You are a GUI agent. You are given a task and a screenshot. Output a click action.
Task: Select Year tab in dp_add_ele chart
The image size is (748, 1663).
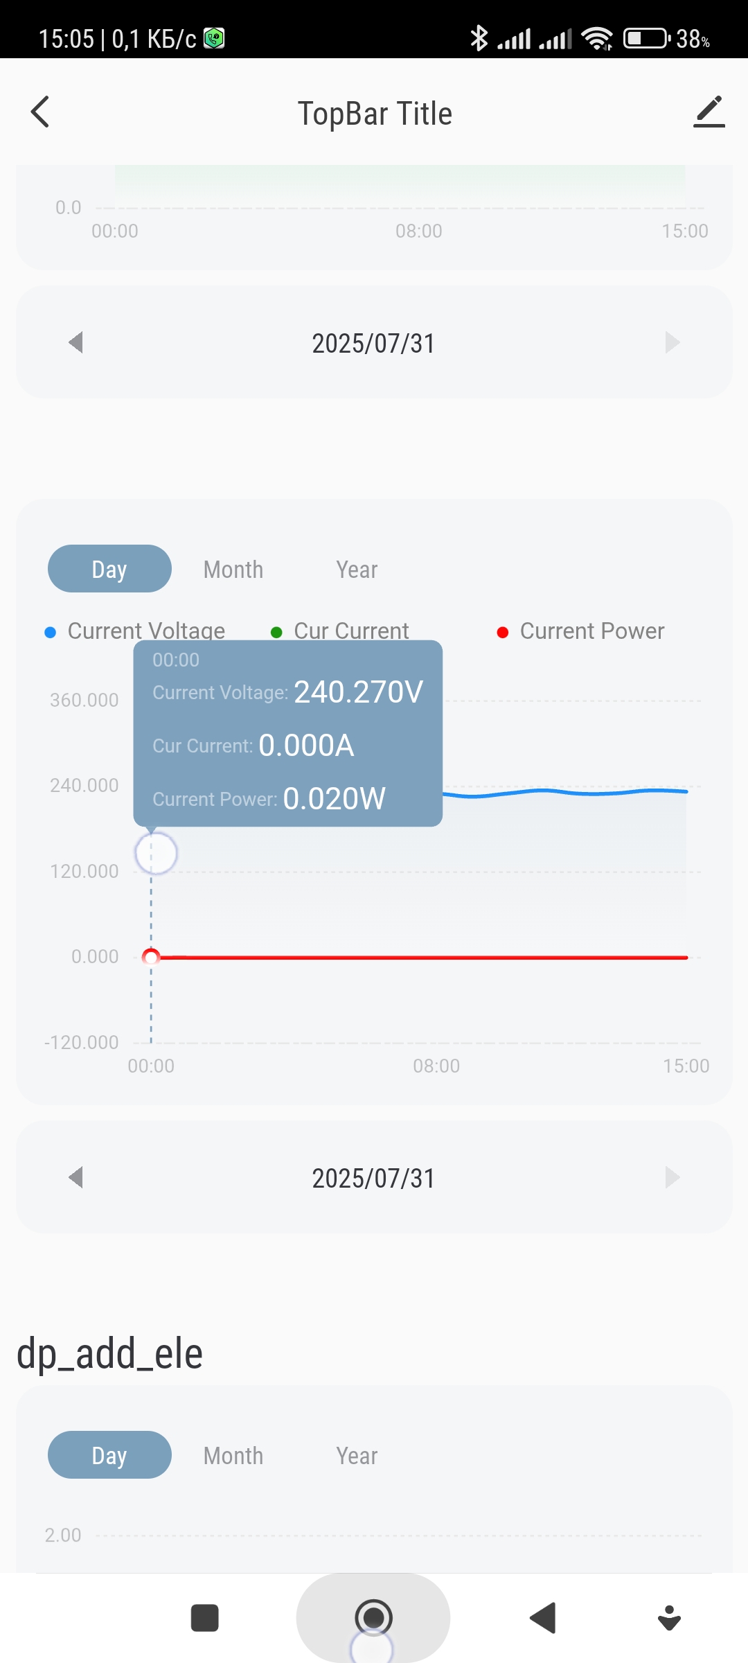(357, 1456)
